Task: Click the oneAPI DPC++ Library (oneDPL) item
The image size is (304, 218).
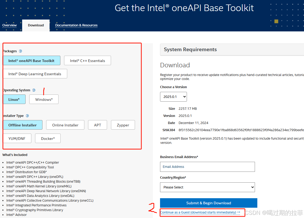Action: coord(35,177)
